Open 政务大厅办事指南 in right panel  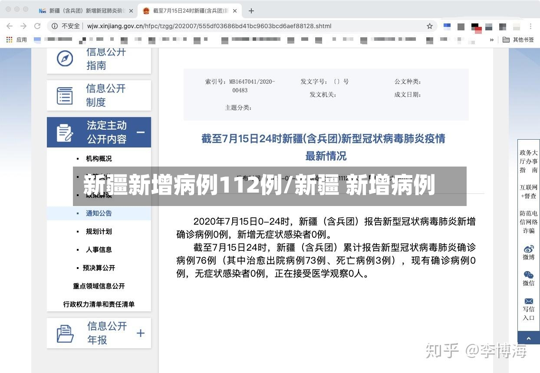pyautogui.click(x=529, y=161)
